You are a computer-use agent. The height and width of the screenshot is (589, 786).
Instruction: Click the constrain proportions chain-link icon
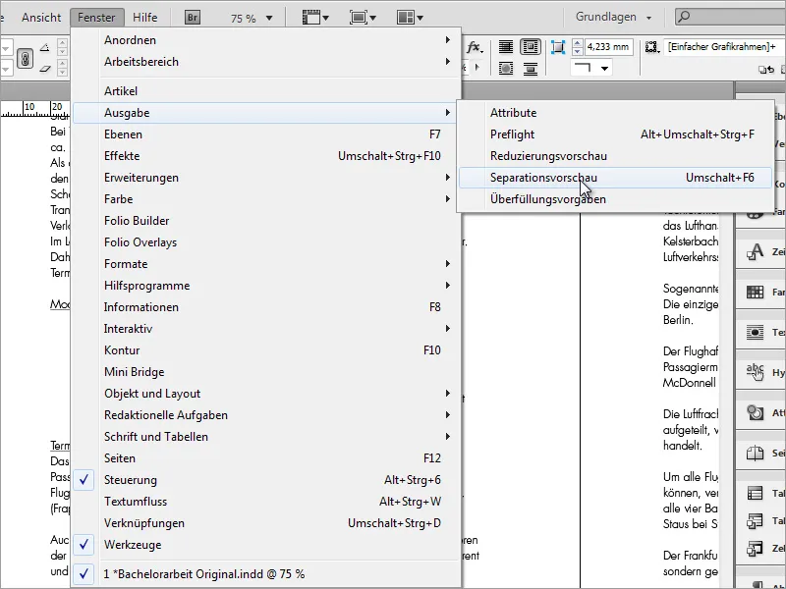(26, 58)
